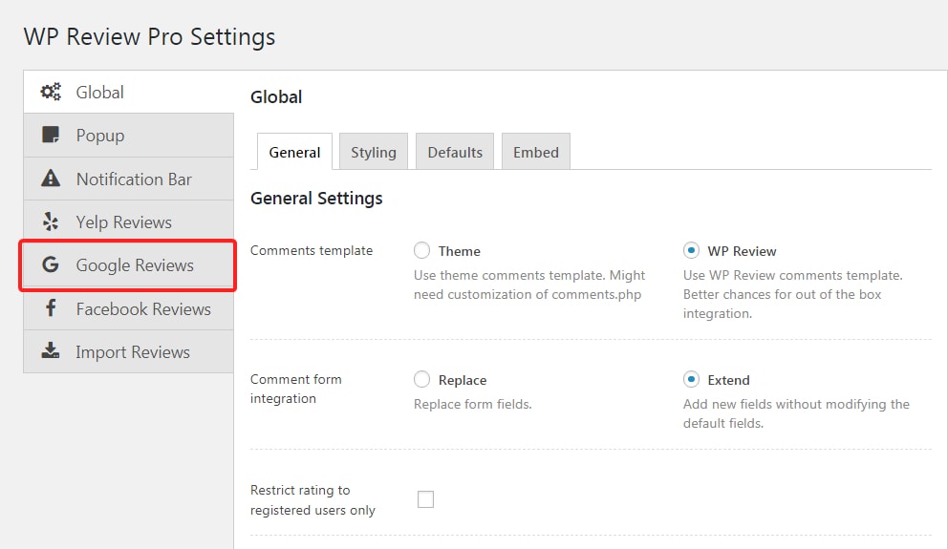Open Import Reviews section
The height and width of the screenshot is (549, 948).
point(129,351)
